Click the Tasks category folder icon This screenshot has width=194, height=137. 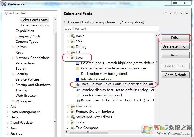coord(72,122)
